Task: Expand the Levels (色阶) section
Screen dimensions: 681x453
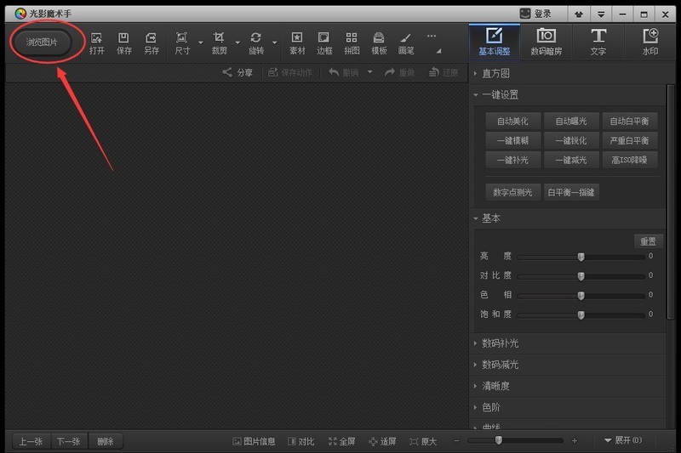Action: [x=492, y=407]
